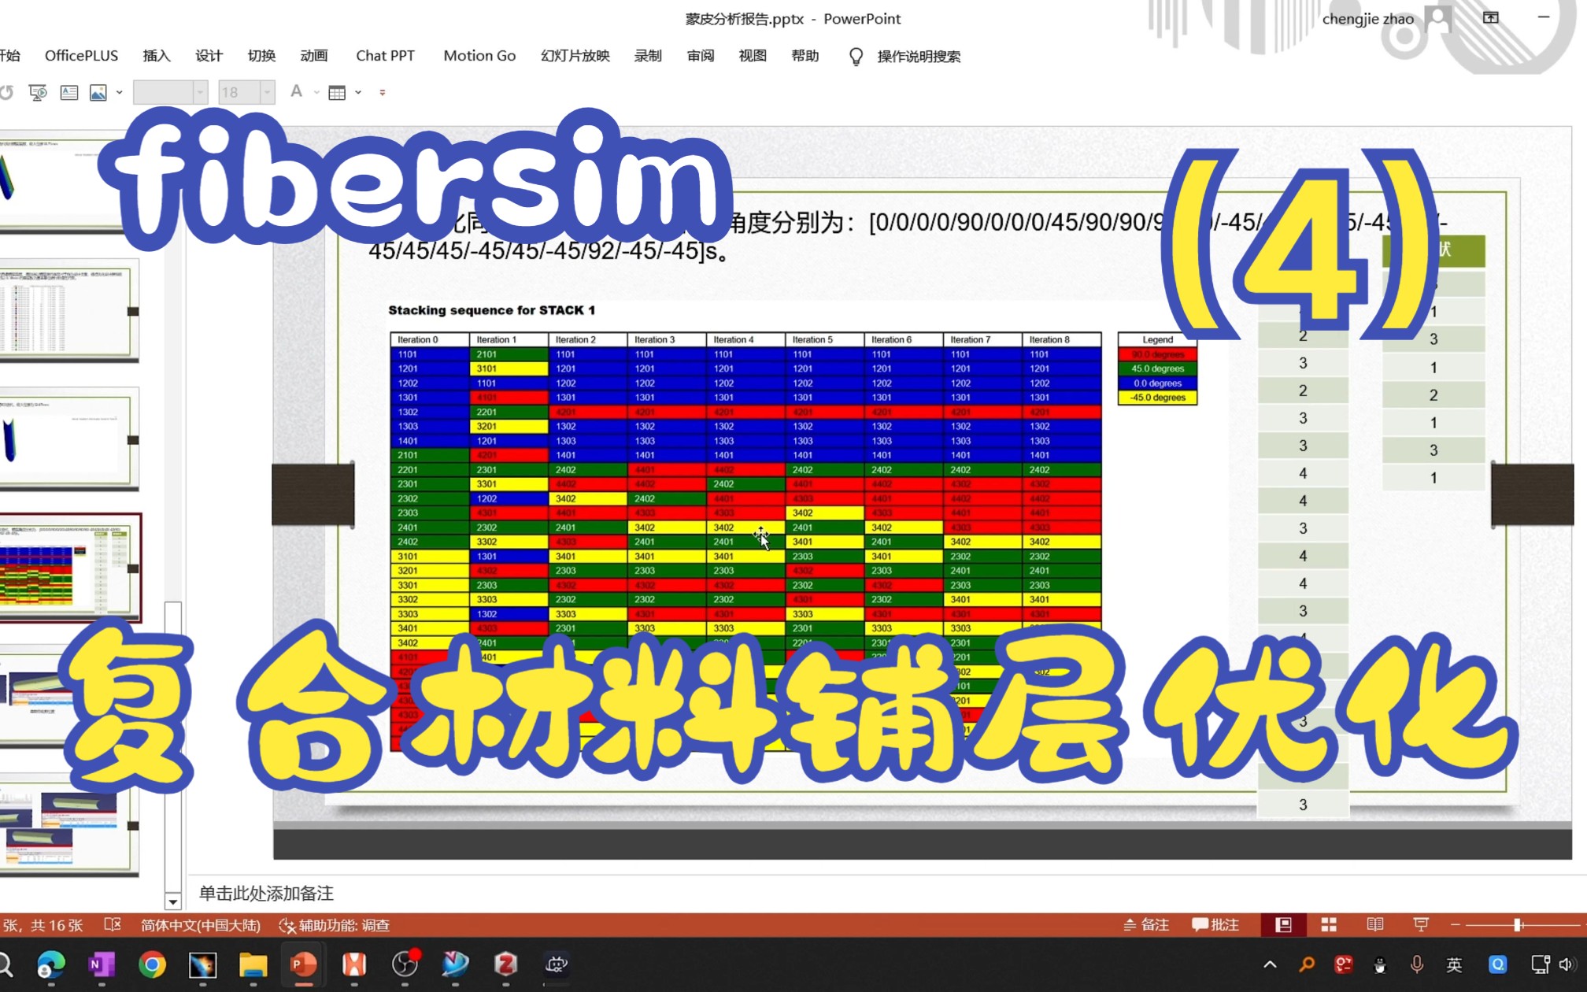Screen dimensions: 1587x992
Task: Click the zoom out minus button
Action: click(x=1455, y=924)
